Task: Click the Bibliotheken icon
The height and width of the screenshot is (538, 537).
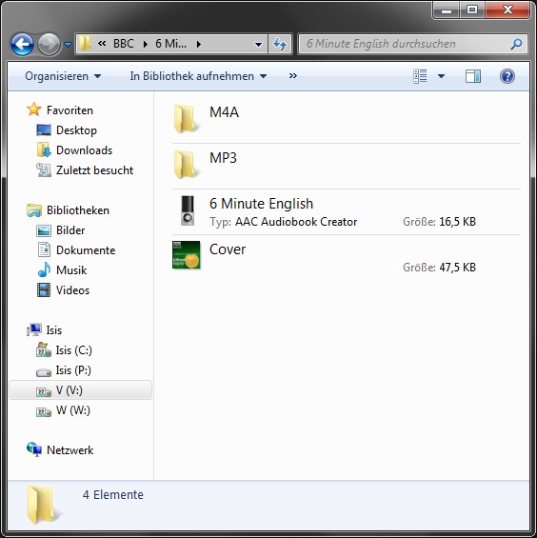Action: [34, 210]
